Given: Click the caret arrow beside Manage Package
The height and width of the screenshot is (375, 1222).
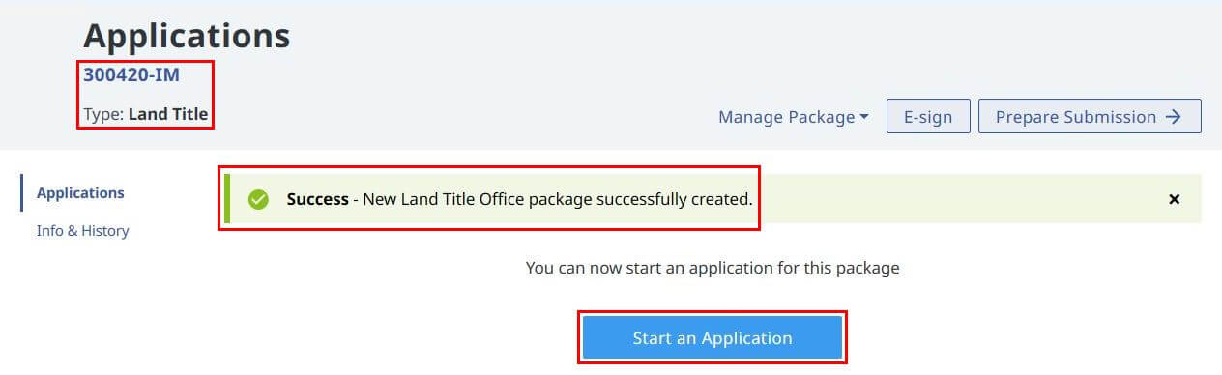Looking at the screenshot, I should point(863,117).
